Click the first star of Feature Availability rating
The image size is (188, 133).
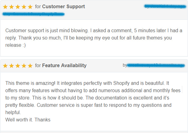point(5,66)
